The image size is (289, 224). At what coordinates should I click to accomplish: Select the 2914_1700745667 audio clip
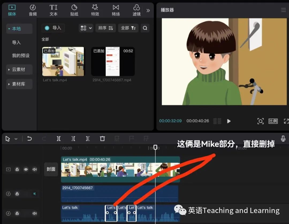[x=120, y=194]
